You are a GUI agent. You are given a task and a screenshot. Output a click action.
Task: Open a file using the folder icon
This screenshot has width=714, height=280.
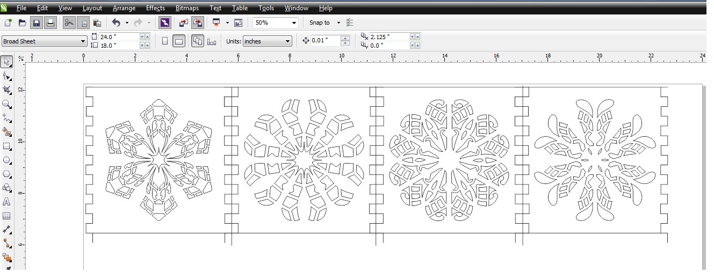tap(22, 23)
